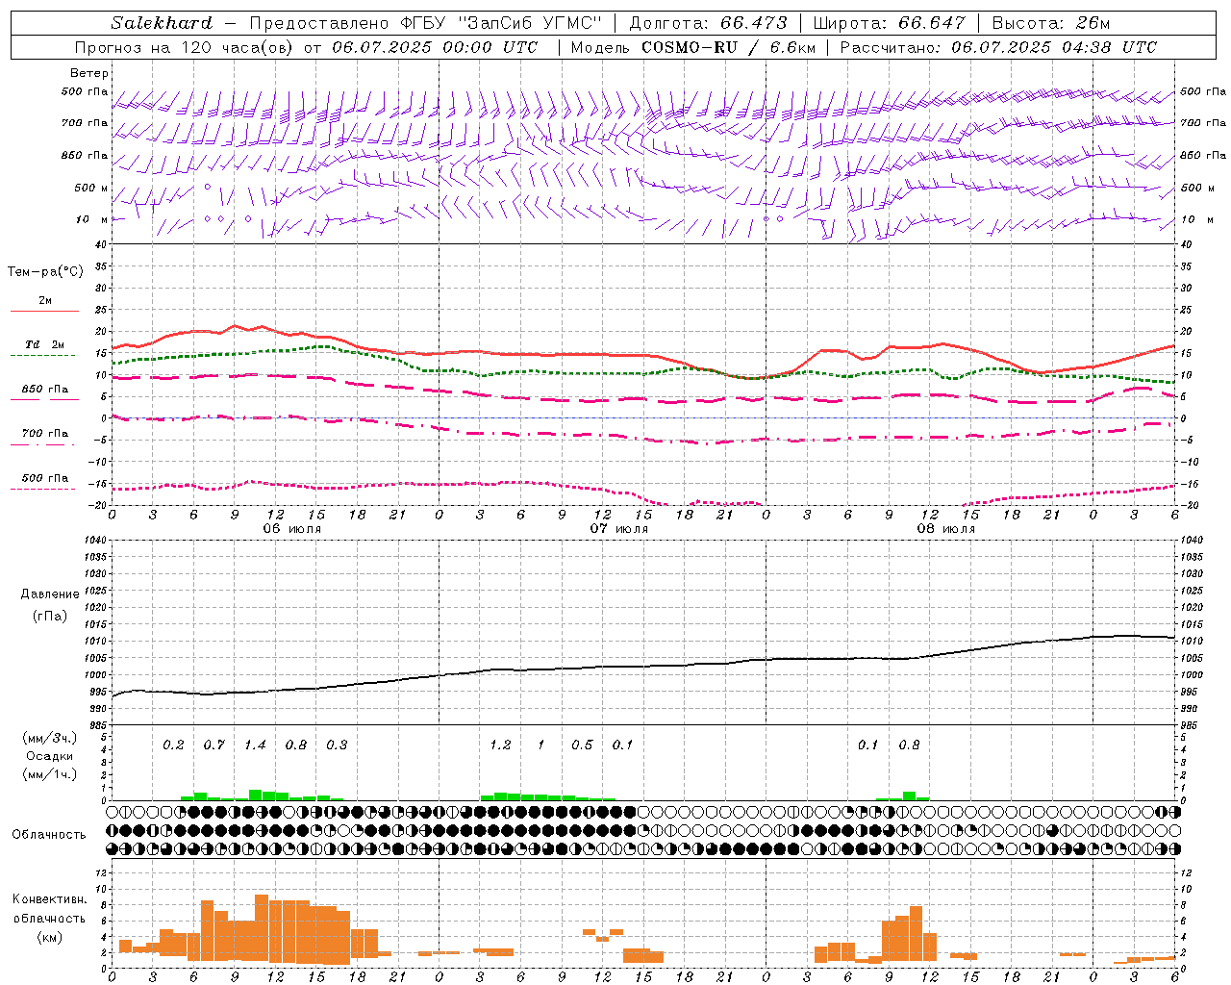The width and height of the screenshot is (1231, 985).
Task: Click the forecast start '06.07.2025 00:00 UTC'
Action: click(435, 47)
